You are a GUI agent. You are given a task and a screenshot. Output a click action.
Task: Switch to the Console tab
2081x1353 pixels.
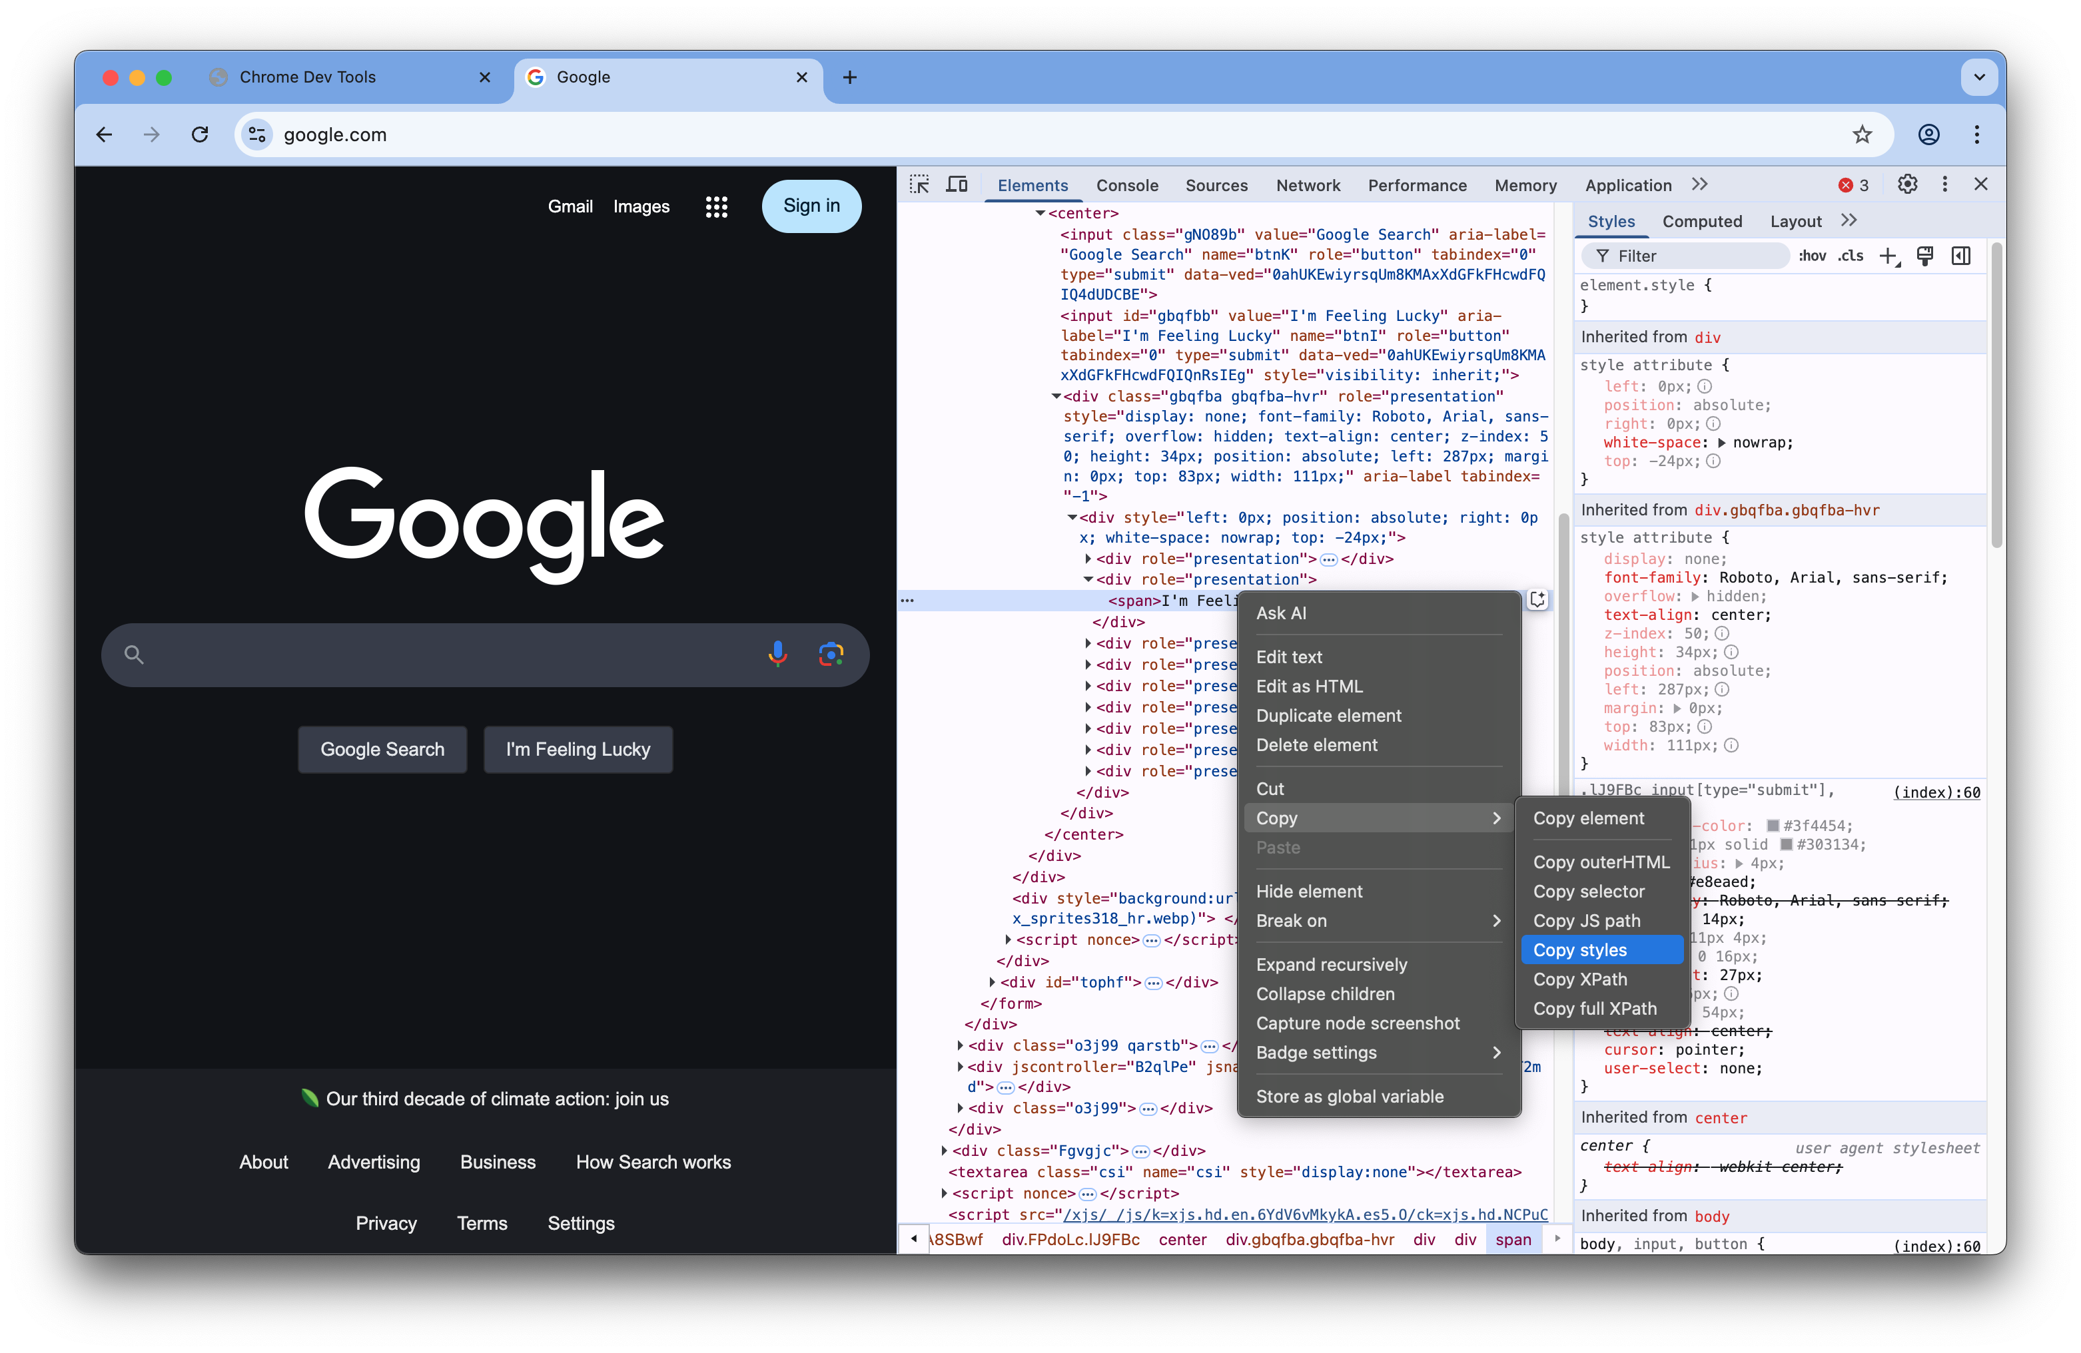[1126, 185]
